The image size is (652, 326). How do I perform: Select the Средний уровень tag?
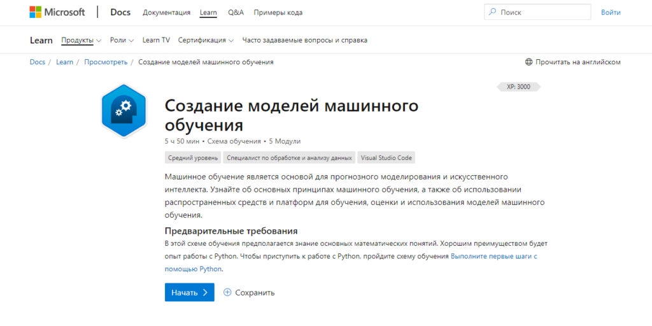tap(194, 158)
